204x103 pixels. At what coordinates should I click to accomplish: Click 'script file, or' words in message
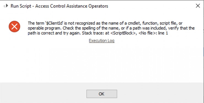pyautogui.click(x=171, y=23)
